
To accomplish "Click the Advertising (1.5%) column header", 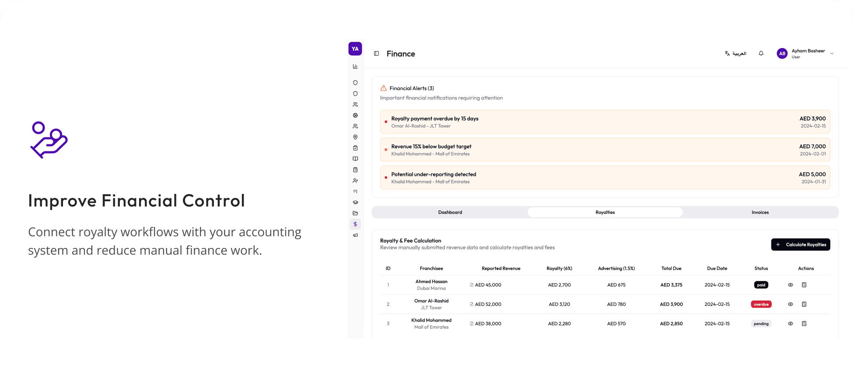I will pyautogui.click(x=616, y=269).
